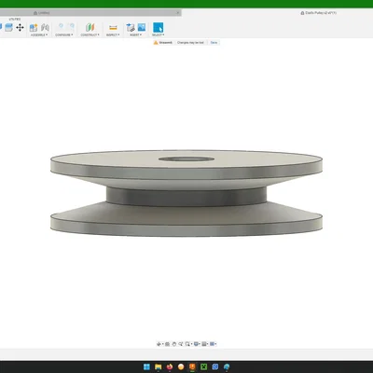The image size is (373, 373).
Task: Click the Utilities tab stack icon
Action: [8, 28]
